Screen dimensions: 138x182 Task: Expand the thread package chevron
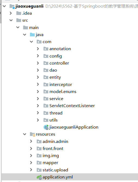(38, 113)
